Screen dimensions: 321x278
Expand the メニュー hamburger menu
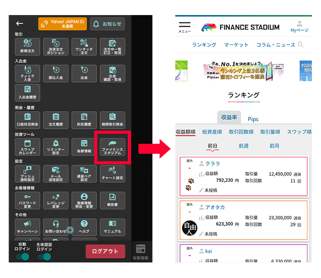tap(185, 27)
